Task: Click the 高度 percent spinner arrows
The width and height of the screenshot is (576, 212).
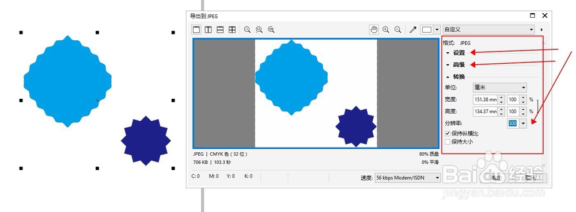Action: [522, 111]
